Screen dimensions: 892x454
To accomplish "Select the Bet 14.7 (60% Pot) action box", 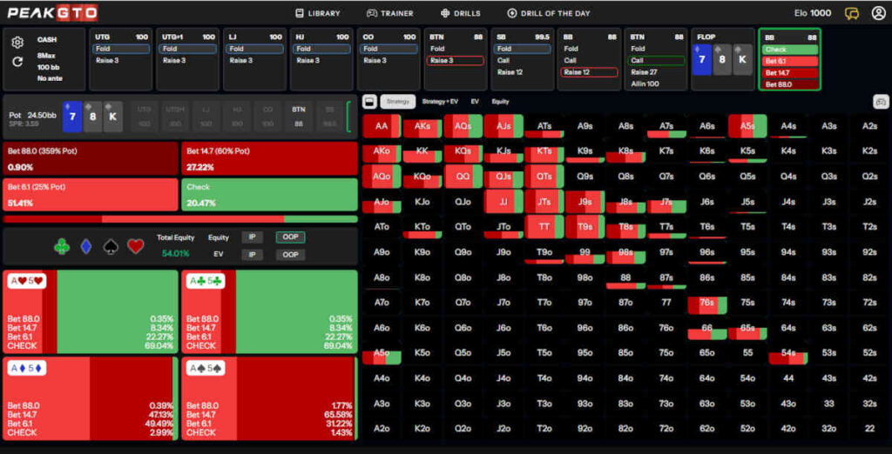I will coord(270,158).
